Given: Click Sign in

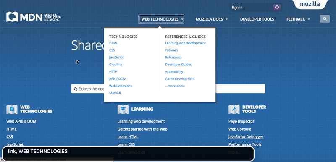Looking at the screenshot, I should (237, 8).
